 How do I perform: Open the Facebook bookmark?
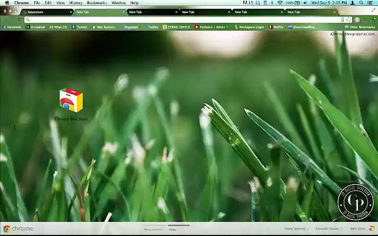pos(12,27)
